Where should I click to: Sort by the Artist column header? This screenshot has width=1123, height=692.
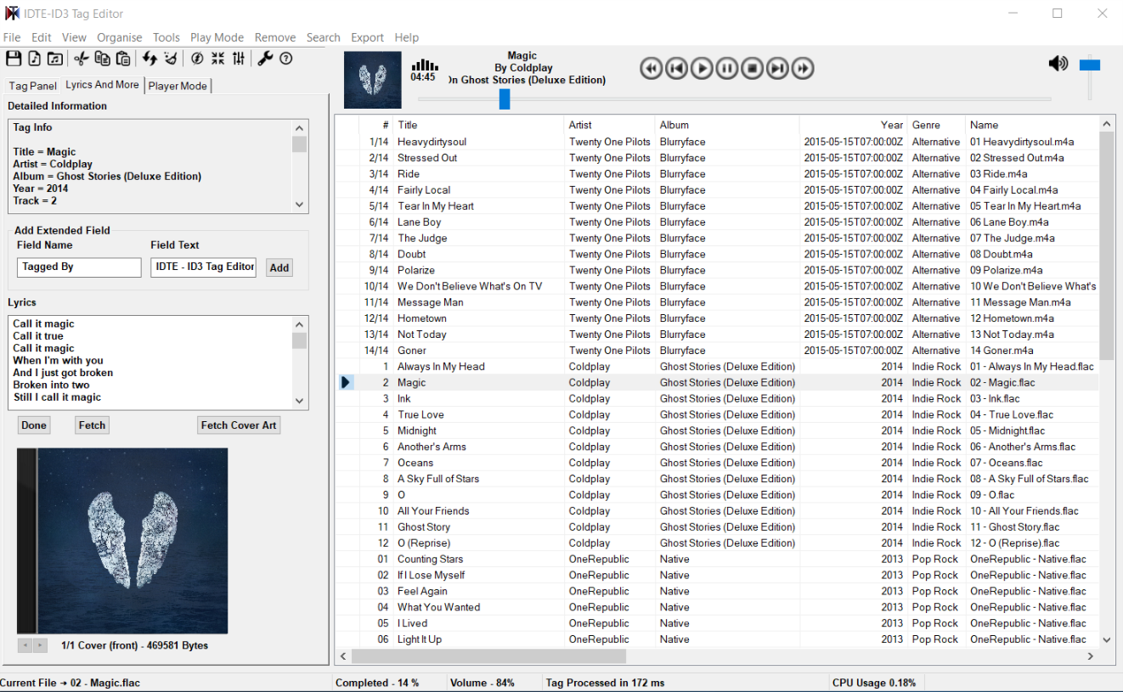(x=609, y=125)
